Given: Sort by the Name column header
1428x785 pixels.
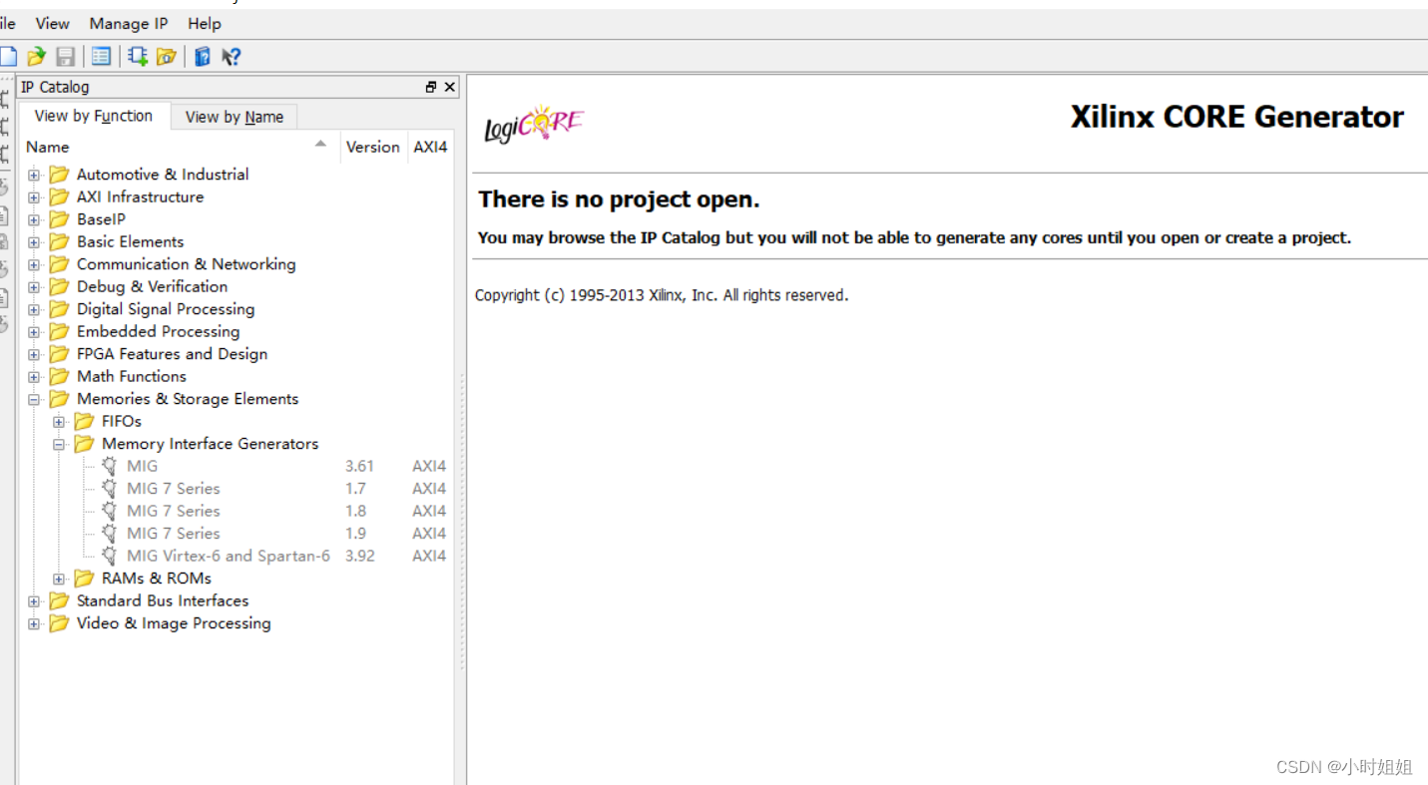Looking at the screenshot, I should click(x=178, y=147).
